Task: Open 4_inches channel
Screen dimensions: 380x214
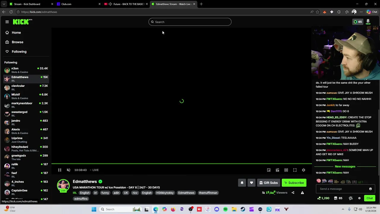Action: [26, 183]
